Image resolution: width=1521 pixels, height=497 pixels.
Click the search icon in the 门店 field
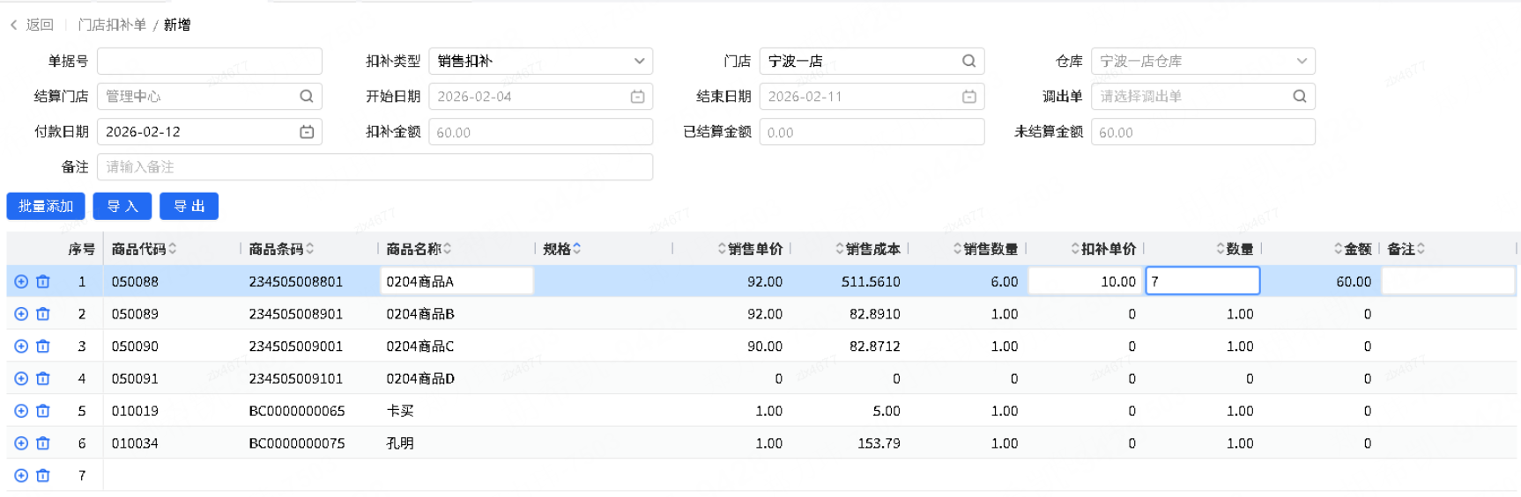968,61
